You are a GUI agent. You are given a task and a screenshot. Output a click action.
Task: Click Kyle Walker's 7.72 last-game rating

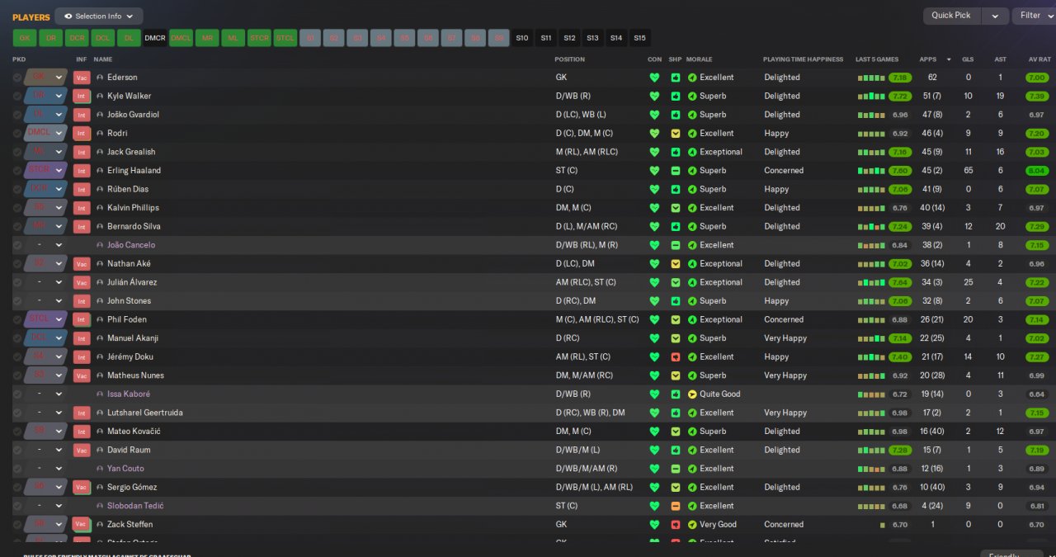tap(900, 97)
